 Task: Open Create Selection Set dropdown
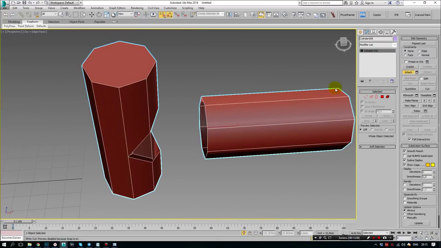point(210,14)
